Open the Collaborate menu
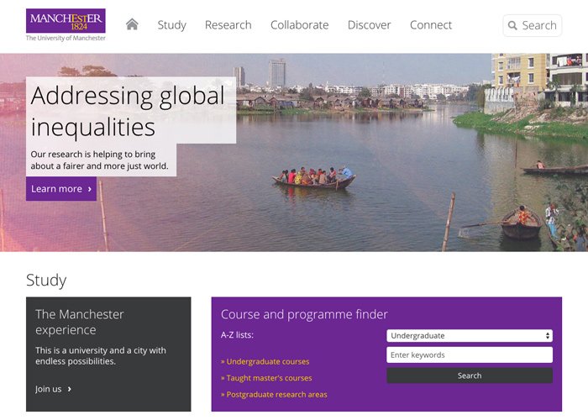The image size is (588, 420). click(x=299, y=25)
